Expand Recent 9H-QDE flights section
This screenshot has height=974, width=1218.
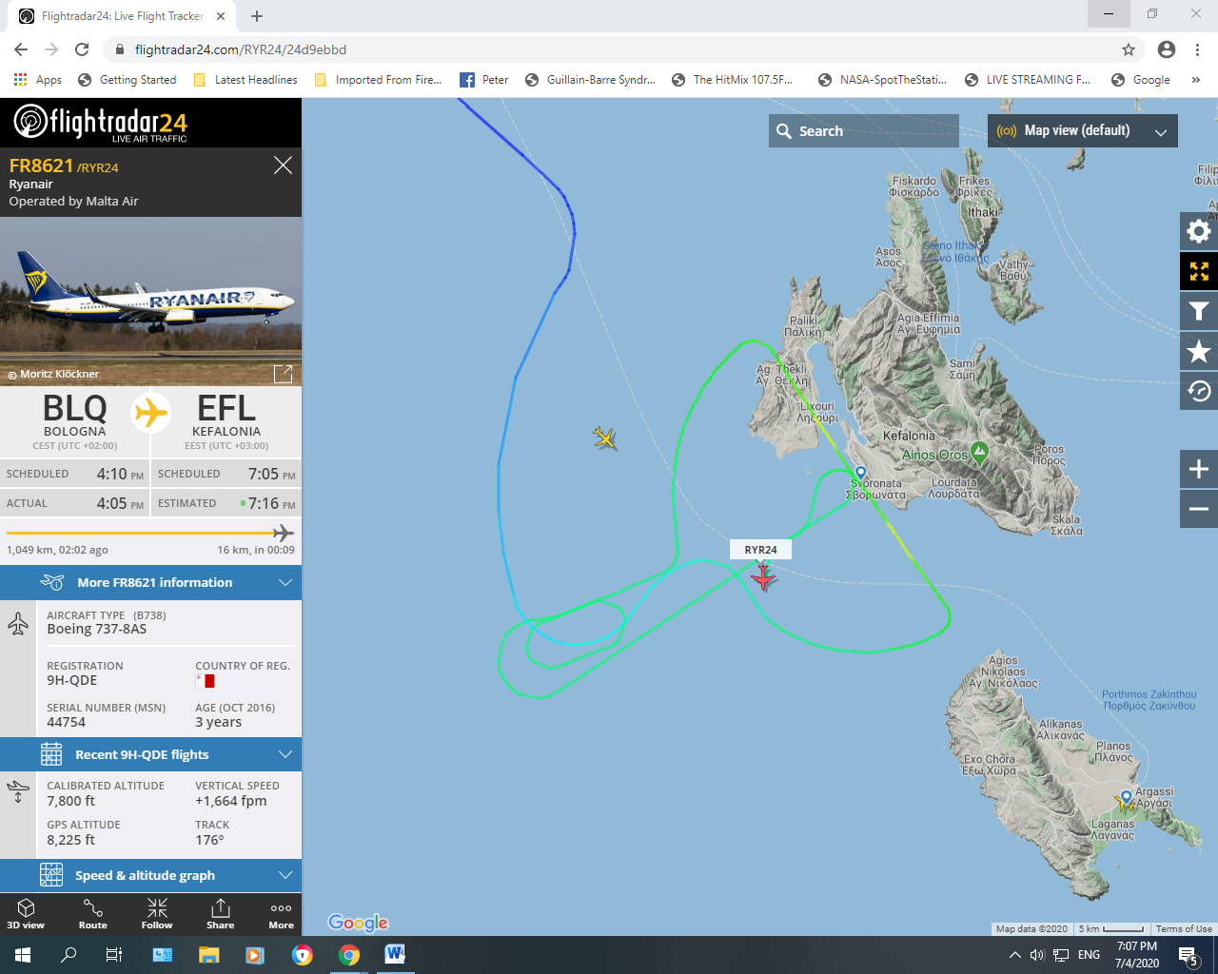(x=150, y=754)
